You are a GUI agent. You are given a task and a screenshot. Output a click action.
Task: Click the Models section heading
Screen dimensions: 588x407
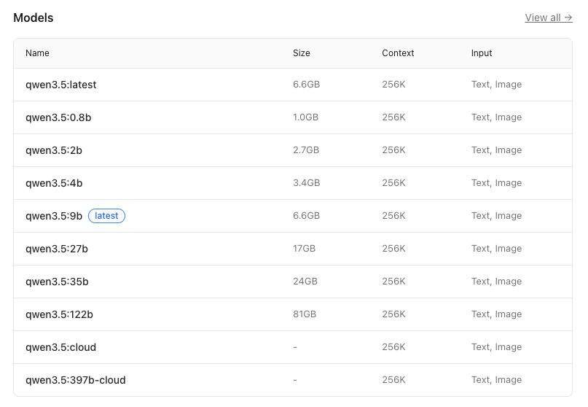click(x=34, y=18)
